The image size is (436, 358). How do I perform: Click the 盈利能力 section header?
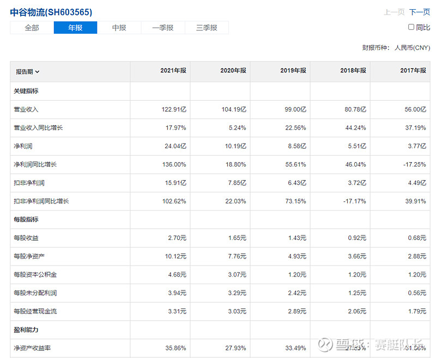coord(24,330)
